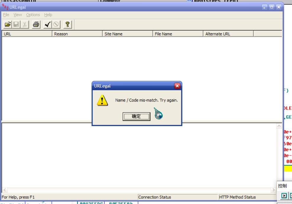Close the URLegal error dialog

pos(177,86)
